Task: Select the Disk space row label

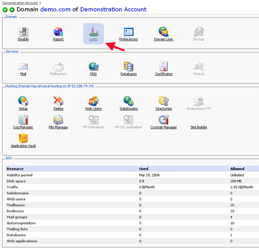Action: click(x=16, y=181)
